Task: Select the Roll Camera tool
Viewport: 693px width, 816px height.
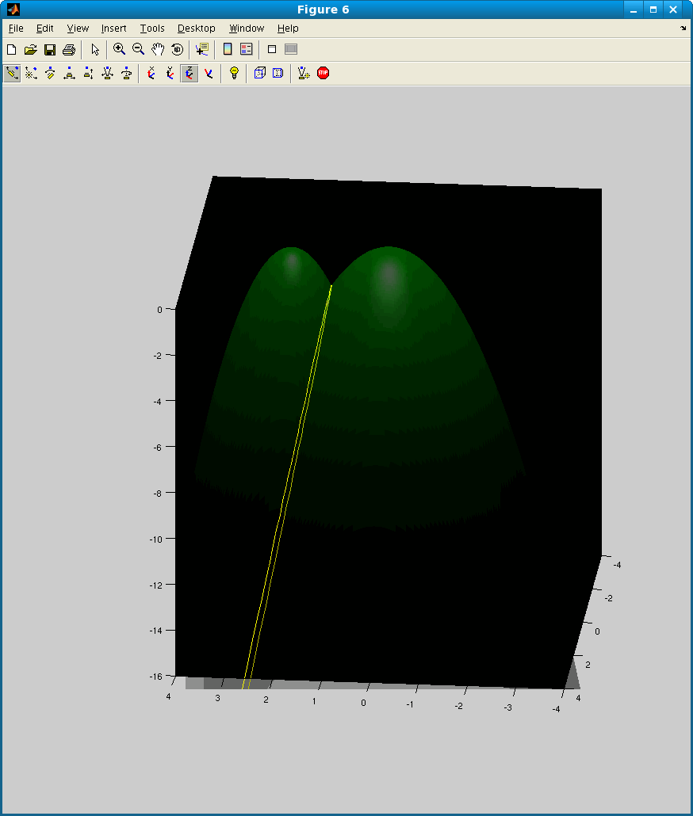Action: click(x=127, y=74)
